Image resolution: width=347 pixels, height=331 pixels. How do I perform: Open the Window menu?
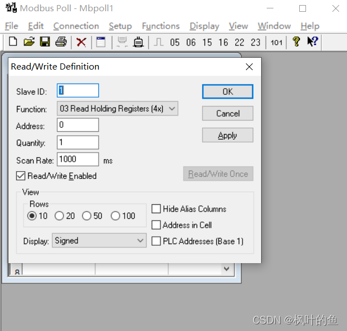click(274, 26)
